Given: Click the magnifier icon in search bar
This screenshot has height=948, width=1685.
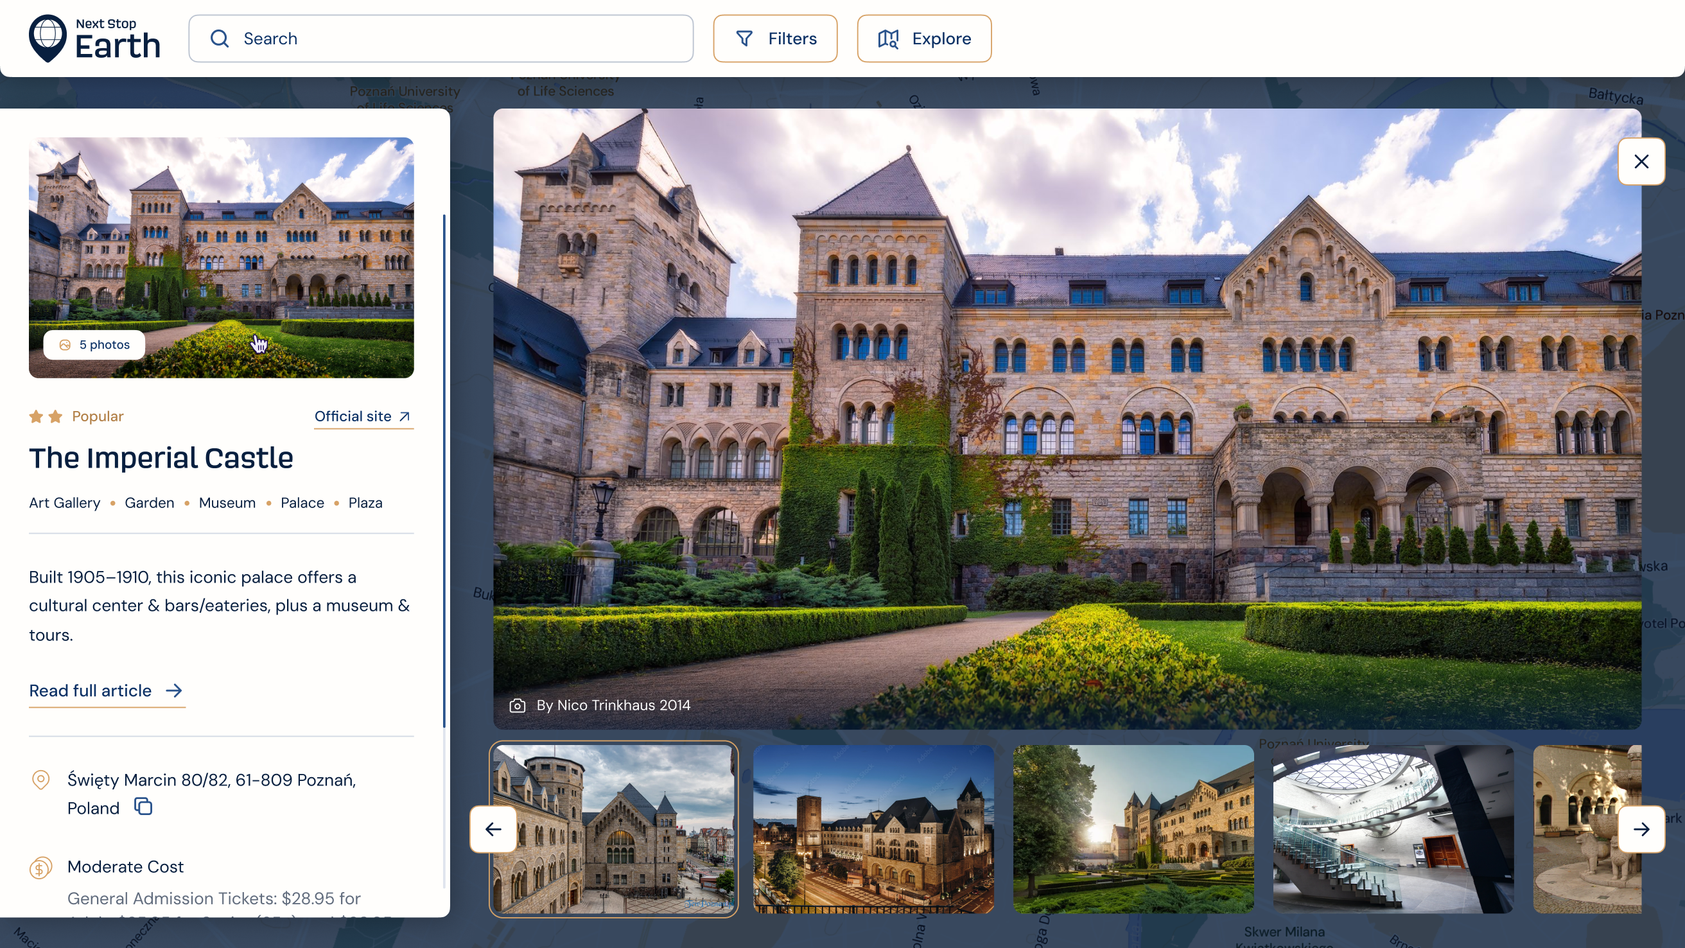Looking at the screenshot, I should pos(220,39).
